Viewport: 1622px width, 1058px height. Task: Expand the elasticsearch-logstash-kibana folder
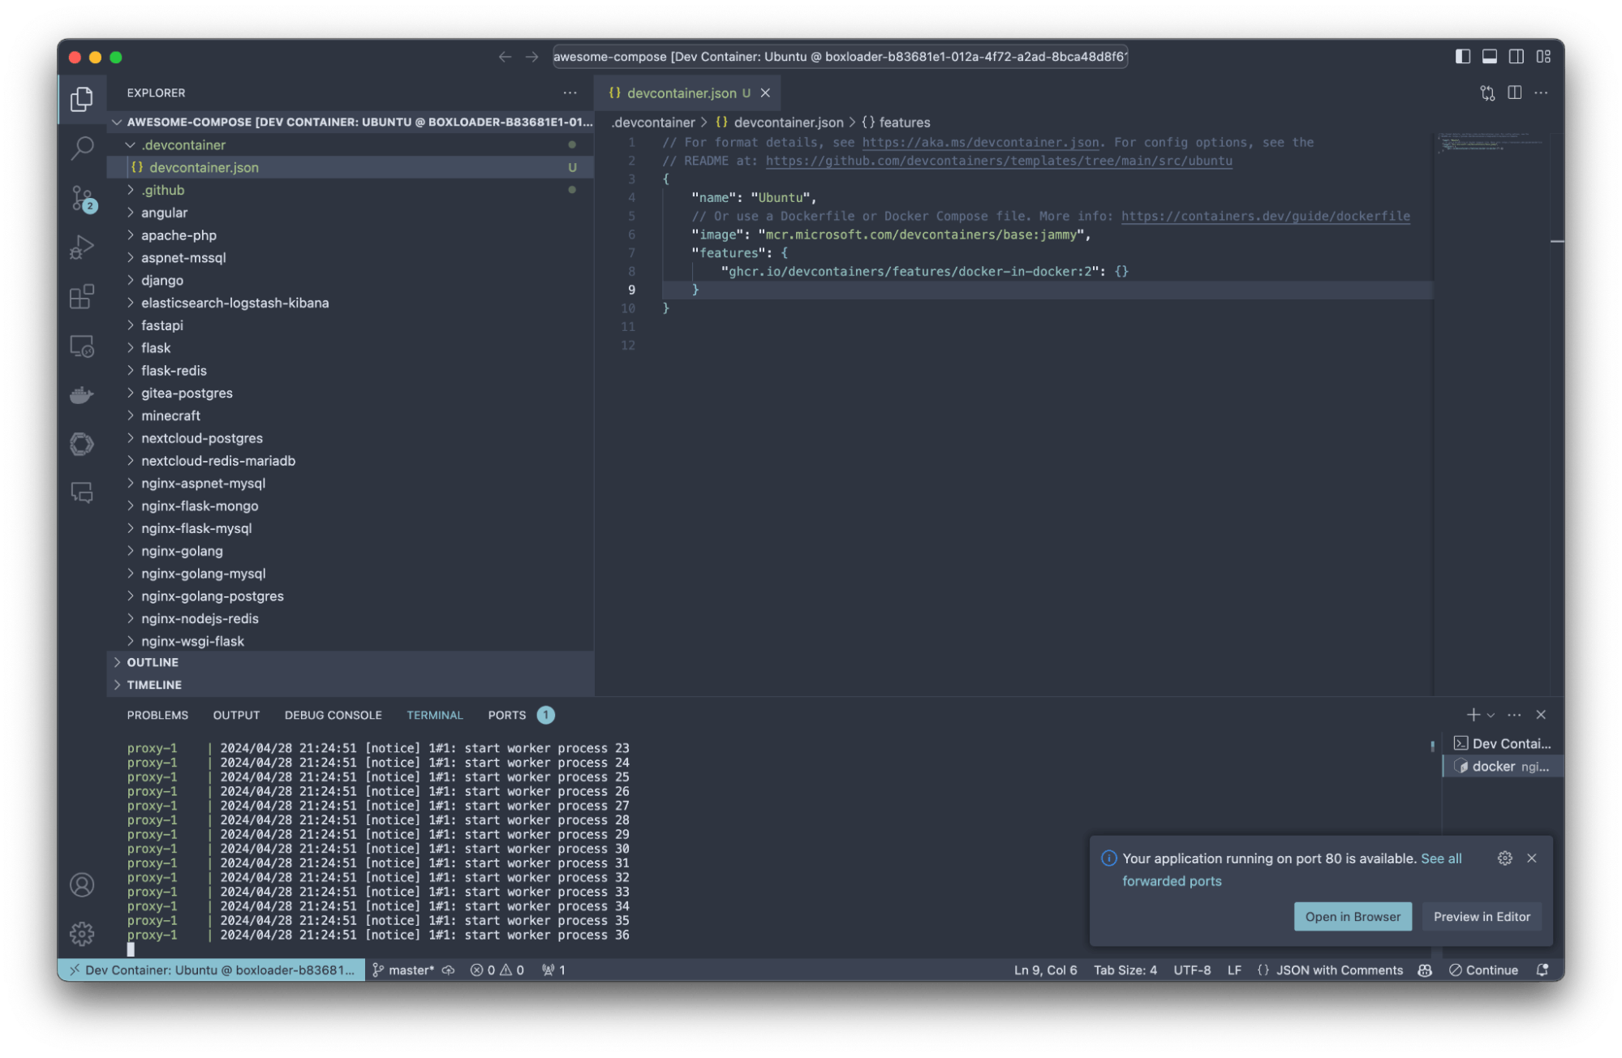point(351,303)
